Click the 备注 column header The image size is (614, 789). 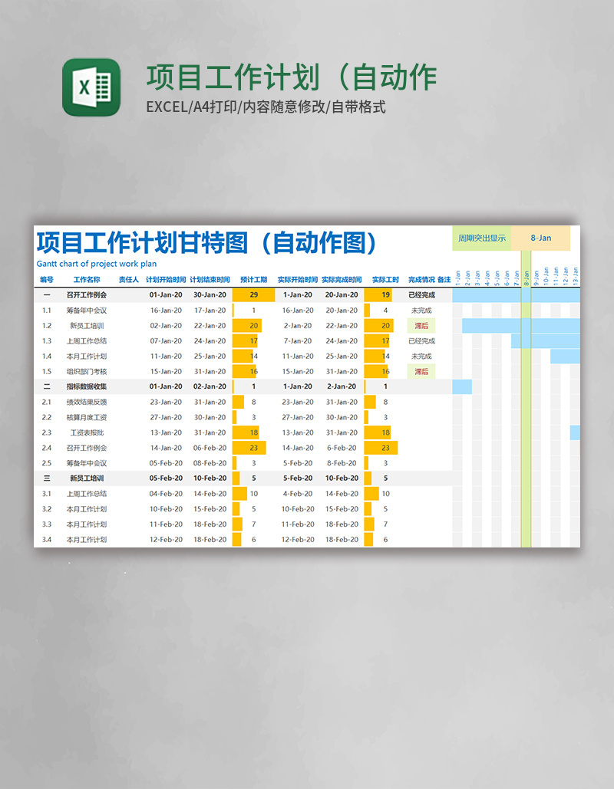tap(444, 279)
